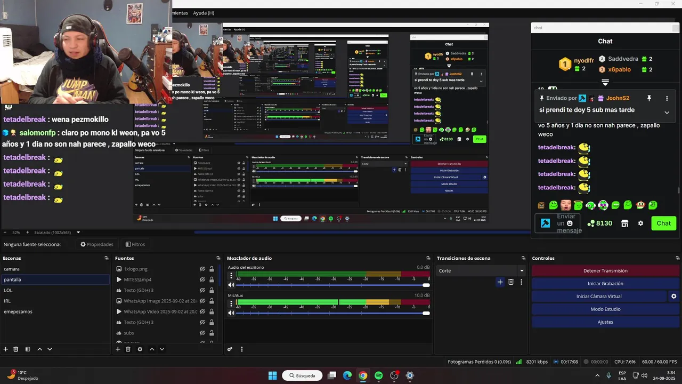The height and width of the screenshot is (384, 682).
Task: Open Ajustes settings button
Action: tap(605, 322)
